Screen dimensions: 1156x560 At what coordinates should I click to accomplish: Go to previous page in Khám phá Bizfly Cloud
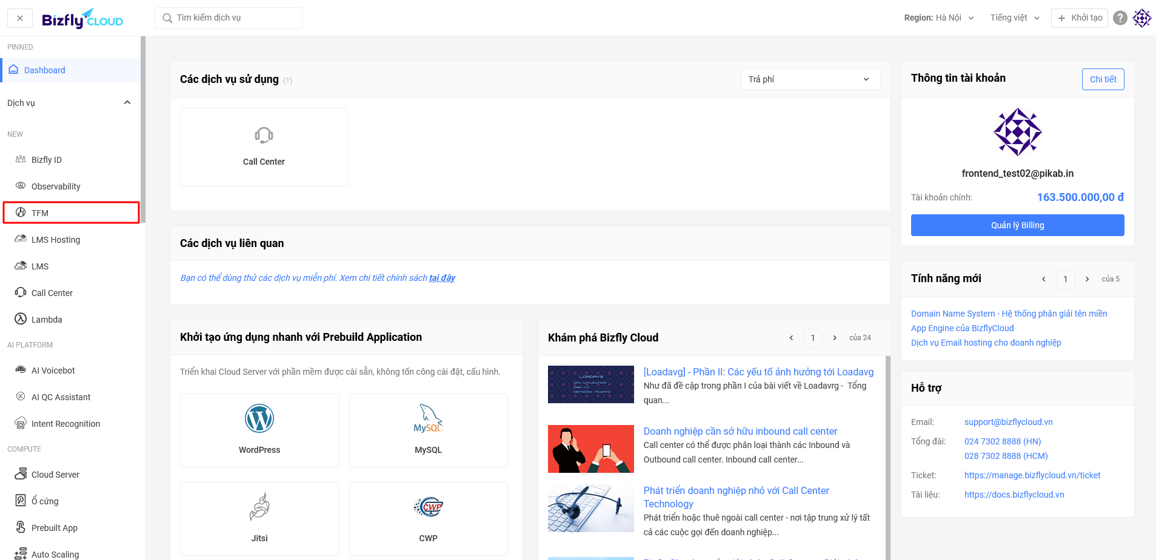791,338
